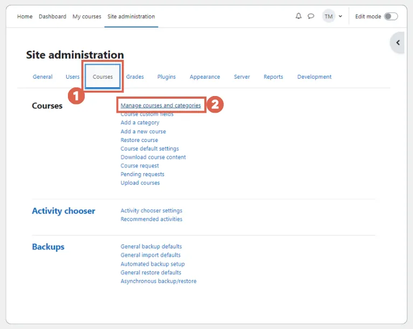Viewport: 413px width, 329px height.
Task: Open the notifications bell icon
Action: click(x=298, y=16)
